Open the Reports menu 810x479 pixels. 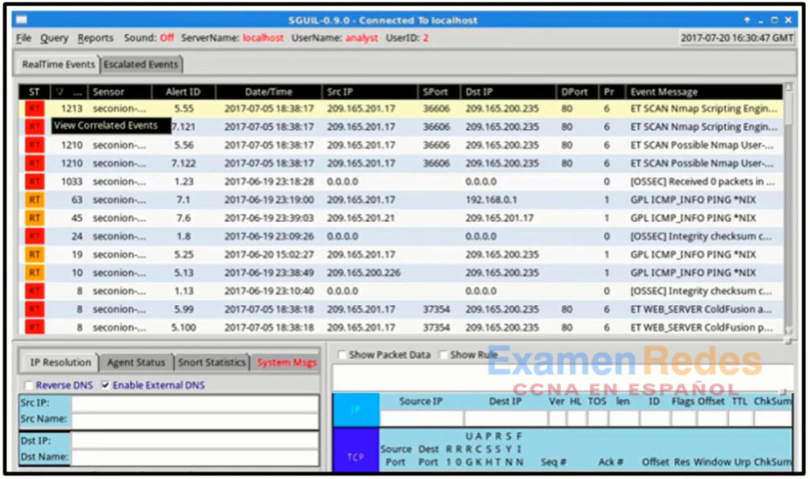coord(95,38)
